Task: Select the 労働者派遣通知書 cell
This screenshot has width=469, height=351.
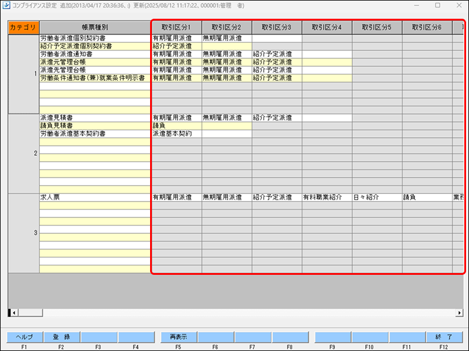Action: pos(95,54)
